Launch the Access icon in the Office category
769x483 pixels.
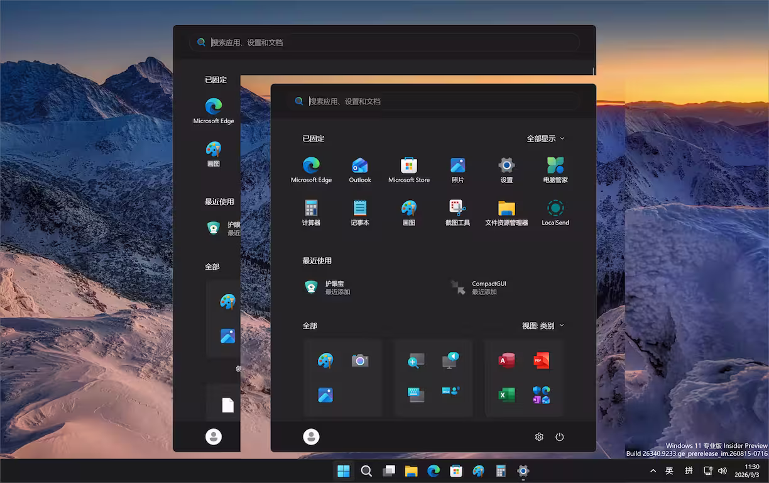pyautogui.click(x=506, y=360)
